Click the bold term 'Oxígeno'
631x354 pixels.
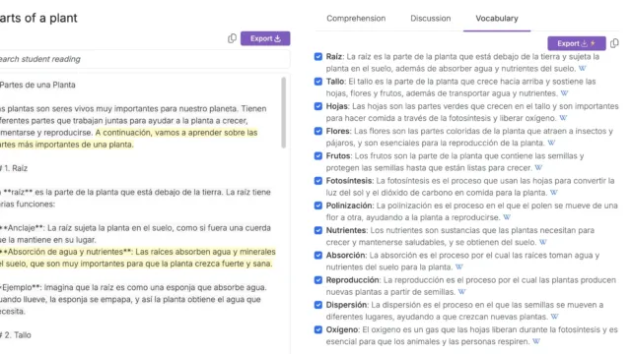pos(342,330)
